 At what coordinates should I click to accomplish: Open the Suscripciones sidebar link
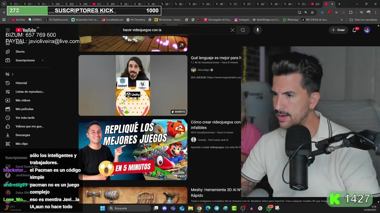25,60
